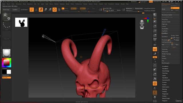
Task: Click the grey sphere material icon in the toolbar
Action: click(59, 9)
